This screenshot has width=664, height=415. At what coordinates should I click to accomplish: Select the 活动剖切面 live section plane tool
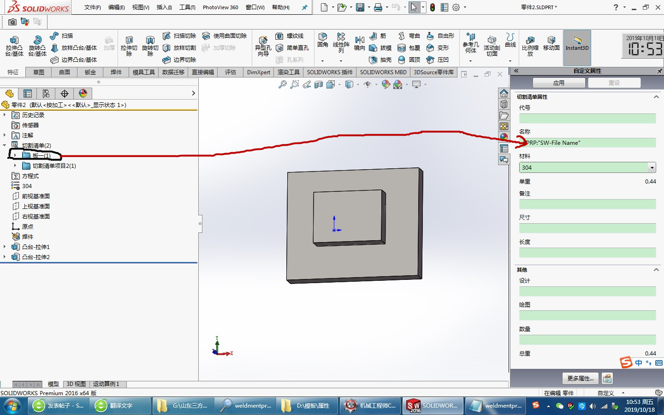[x=492, y=46]
